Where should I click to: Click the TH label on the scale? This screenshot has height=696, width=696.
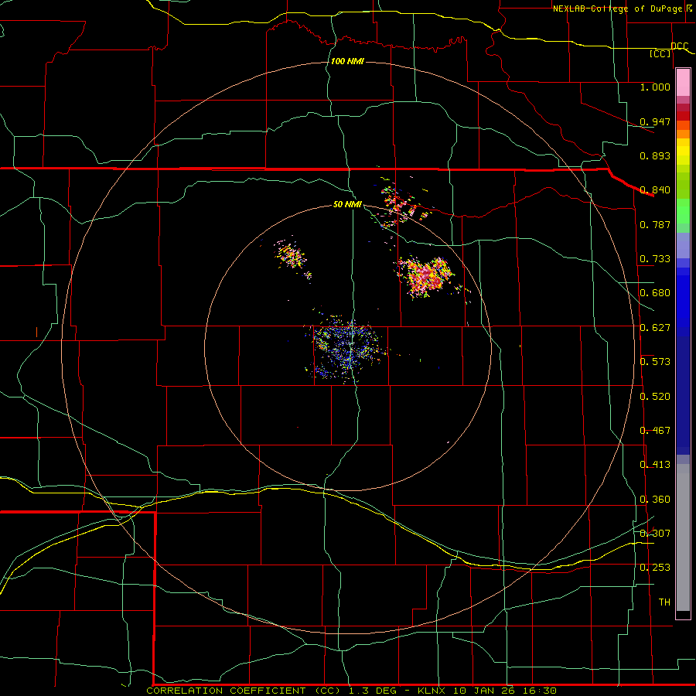[x=664, y=602]
